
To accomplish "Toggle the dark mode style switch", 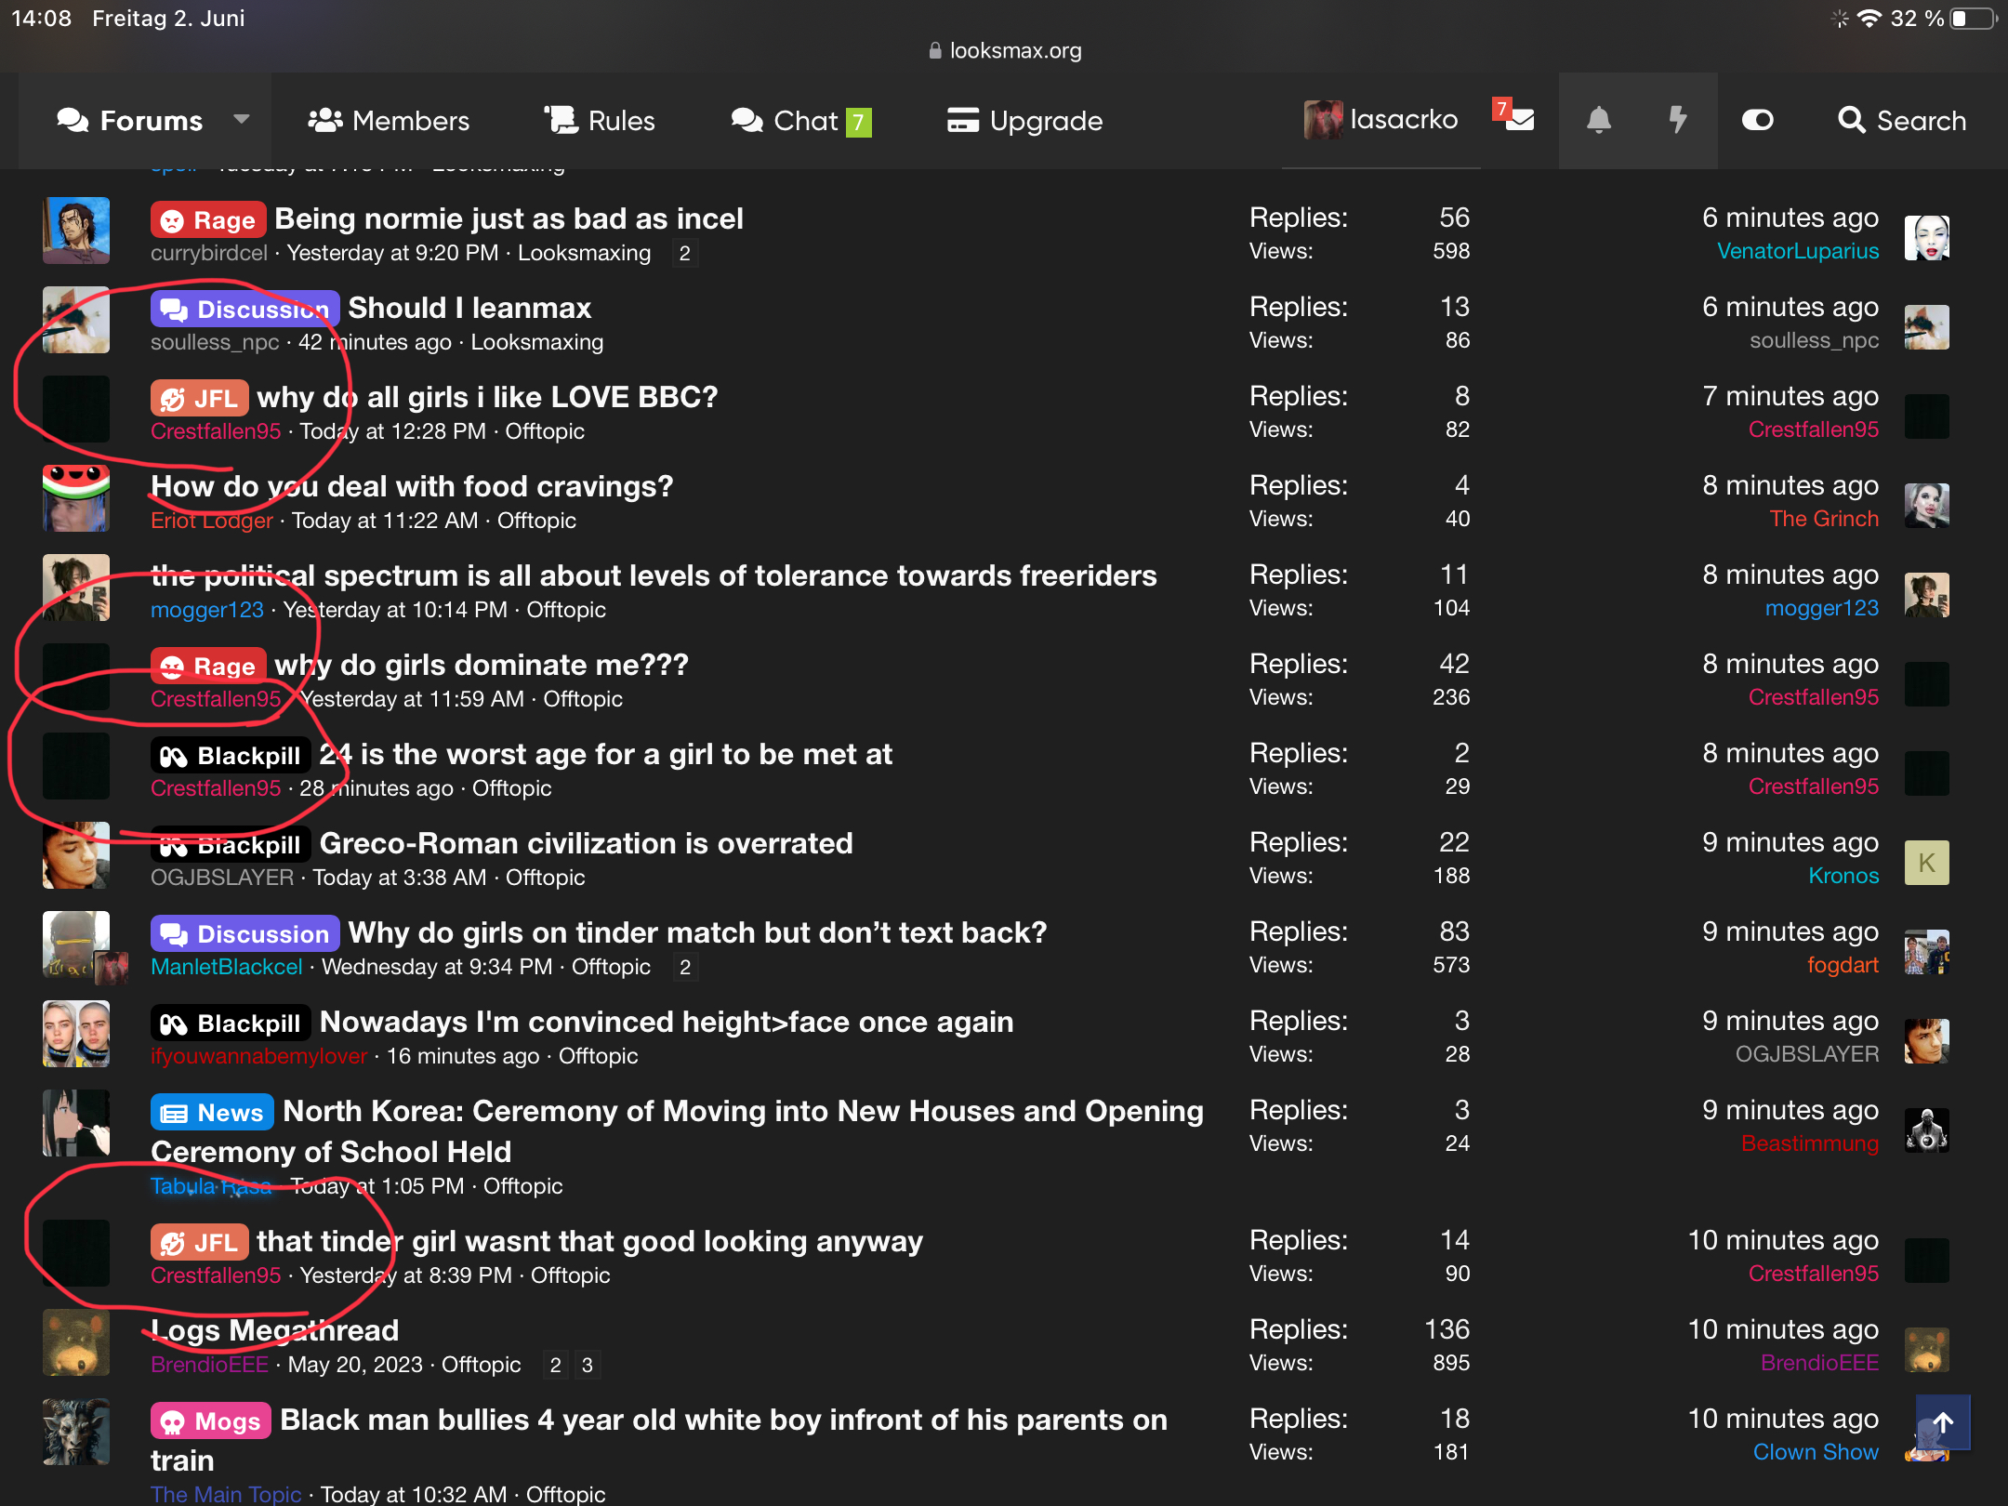I will click(x=1757, y=121).
